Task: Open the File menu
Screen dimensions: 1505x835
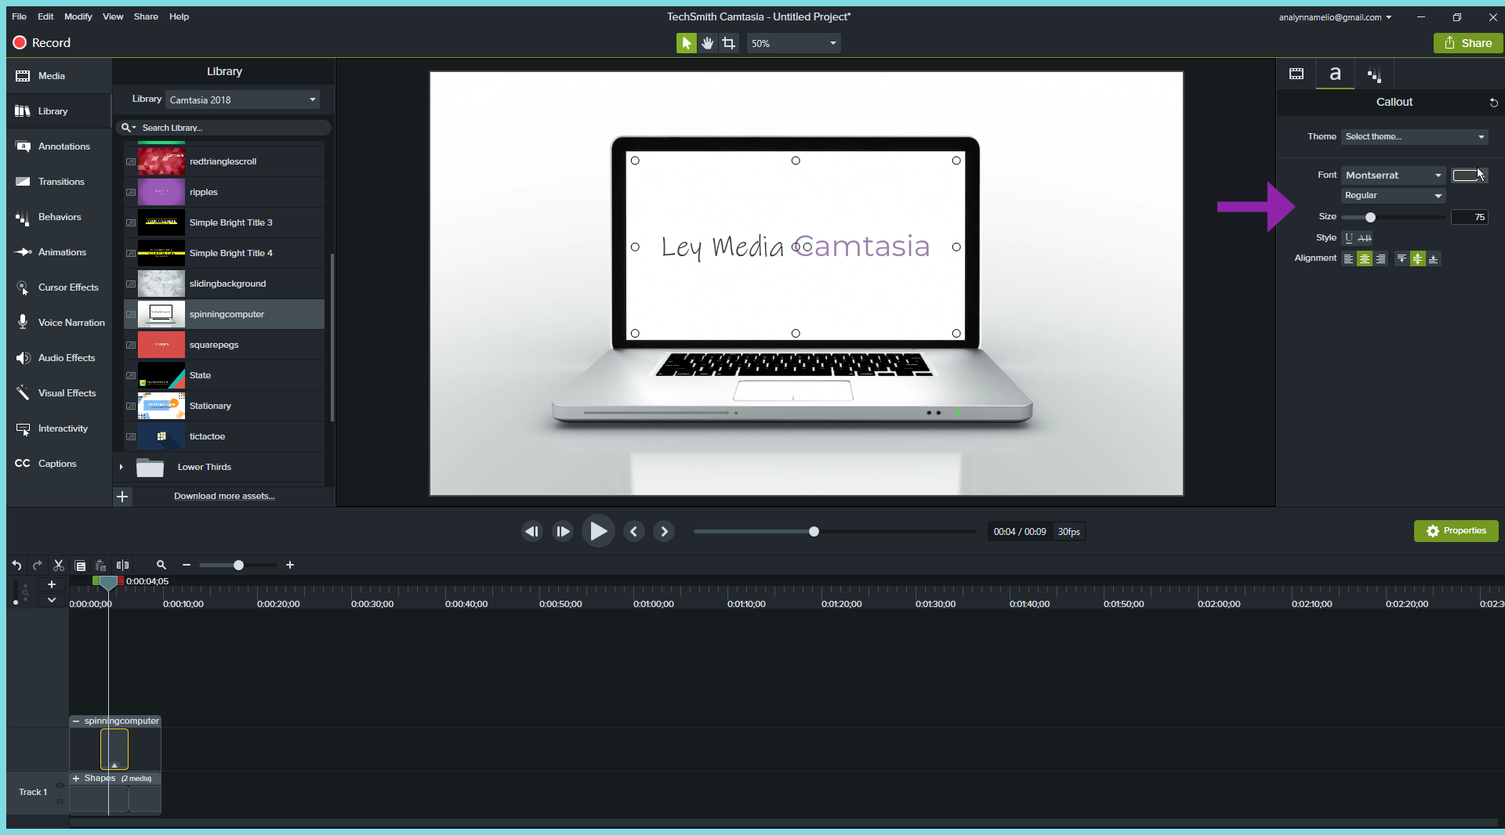Action: click(19, 16)
